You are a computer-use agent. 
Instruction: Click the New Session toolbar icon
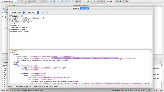pos(19,1)
